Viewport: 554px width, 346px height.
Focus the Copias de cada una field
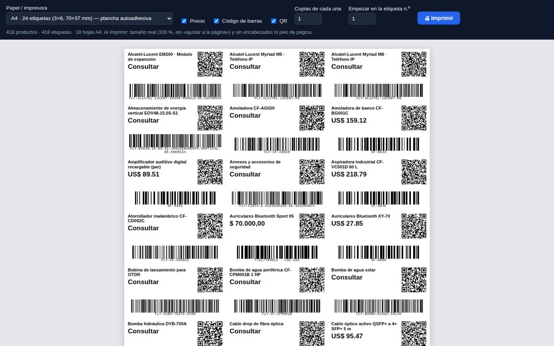point(308,18)
